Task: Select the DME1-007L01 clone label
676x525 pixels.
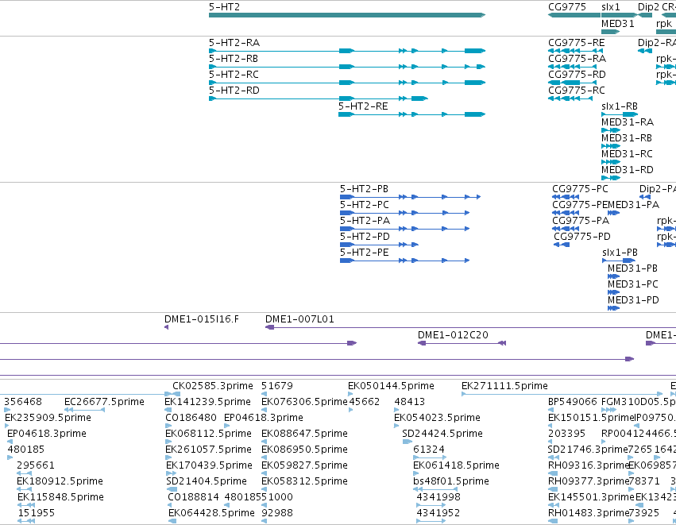Action: [299, 320]
